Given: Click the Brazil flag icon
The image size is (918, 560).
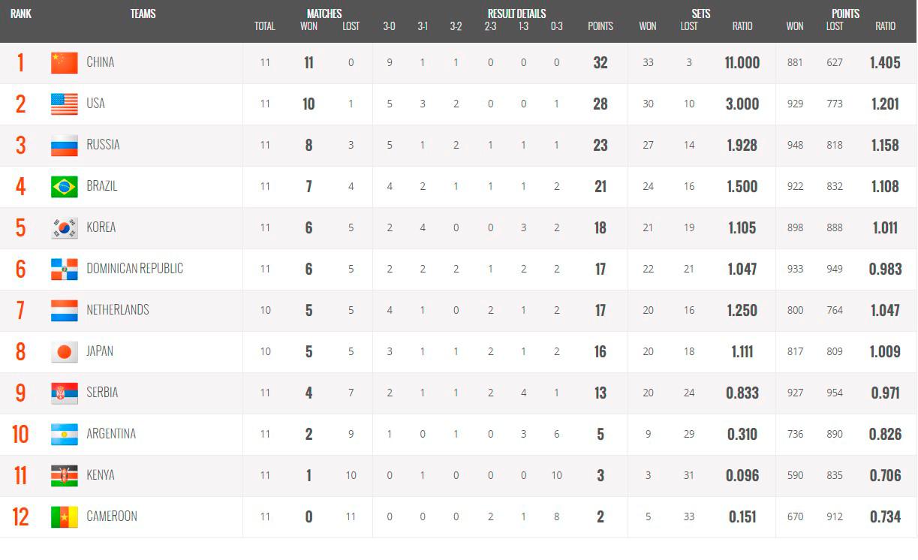Looking at the screenshot, I should click(x=65, y=187).
